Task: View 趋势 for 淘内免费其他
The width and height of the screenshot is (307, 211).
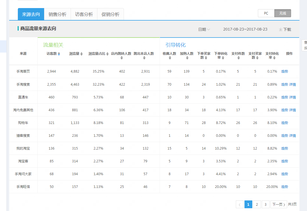Action: [x=284, y=110]
